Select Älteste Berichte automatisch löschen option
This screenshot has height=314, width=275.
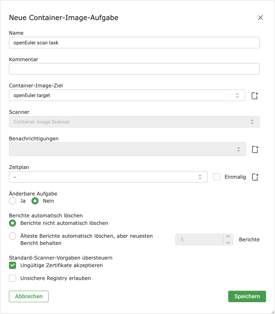[x=12, y=236]
